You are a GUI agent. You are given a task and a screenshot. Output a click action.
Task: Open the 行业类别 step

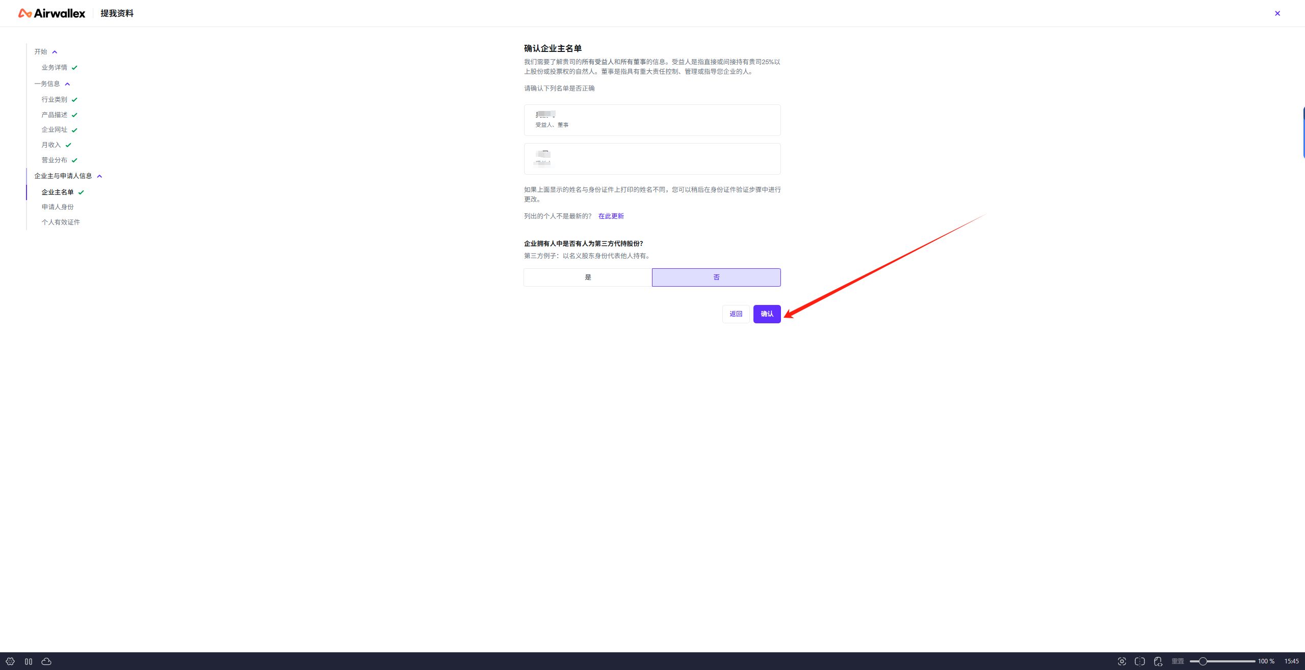[x=55, y=100]
